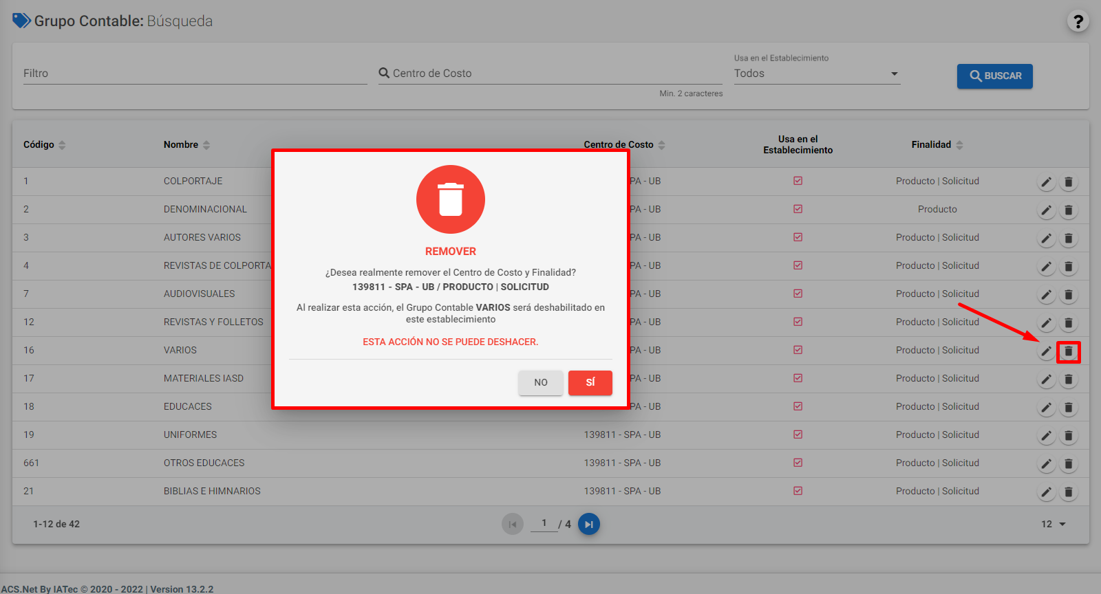Click code 661 in the table

31,463
